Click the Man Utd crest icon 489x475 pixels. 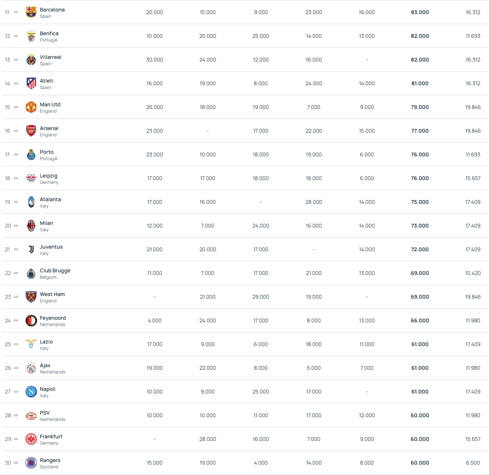click(31, 107)
